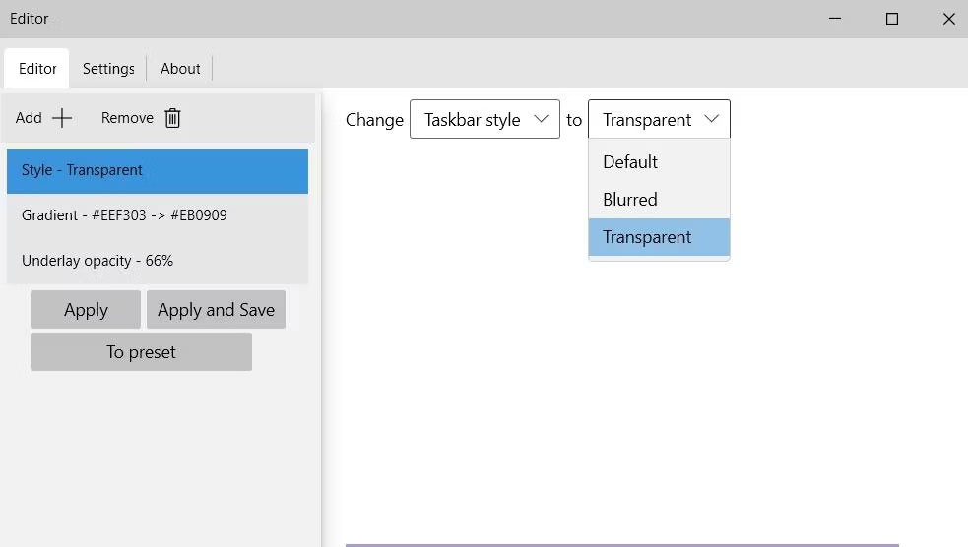
Task: Click the To preset button
Action: [141, 352]
